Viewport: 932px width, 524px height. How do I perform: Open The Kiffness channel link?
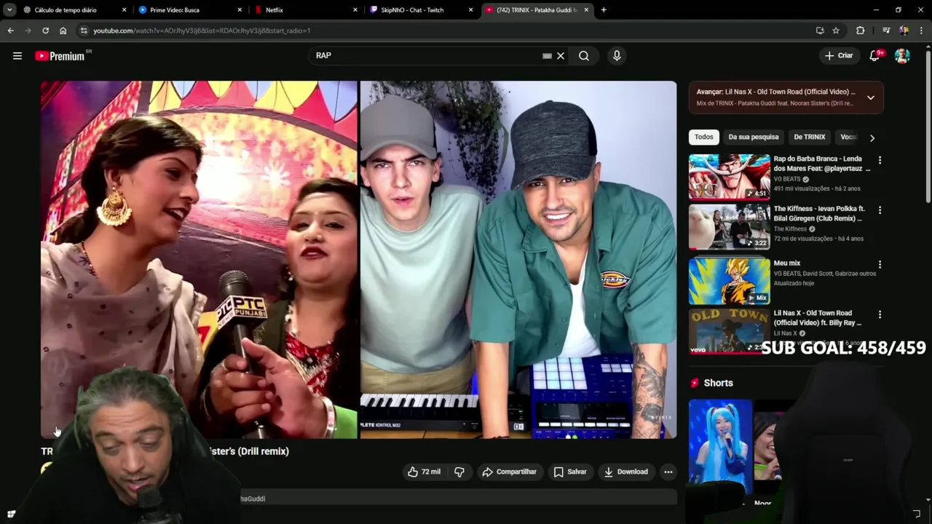pos(790,229)
